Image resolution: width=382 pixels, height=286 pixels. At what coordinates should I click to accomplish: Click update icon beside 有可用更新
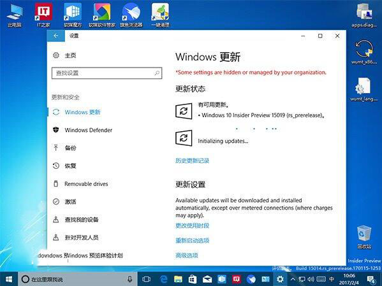[x=184, y=111]
